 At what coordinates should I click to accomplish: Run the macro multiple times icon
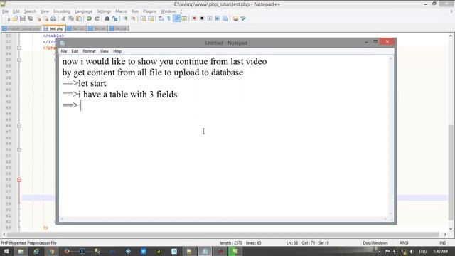tap(218, 18)
